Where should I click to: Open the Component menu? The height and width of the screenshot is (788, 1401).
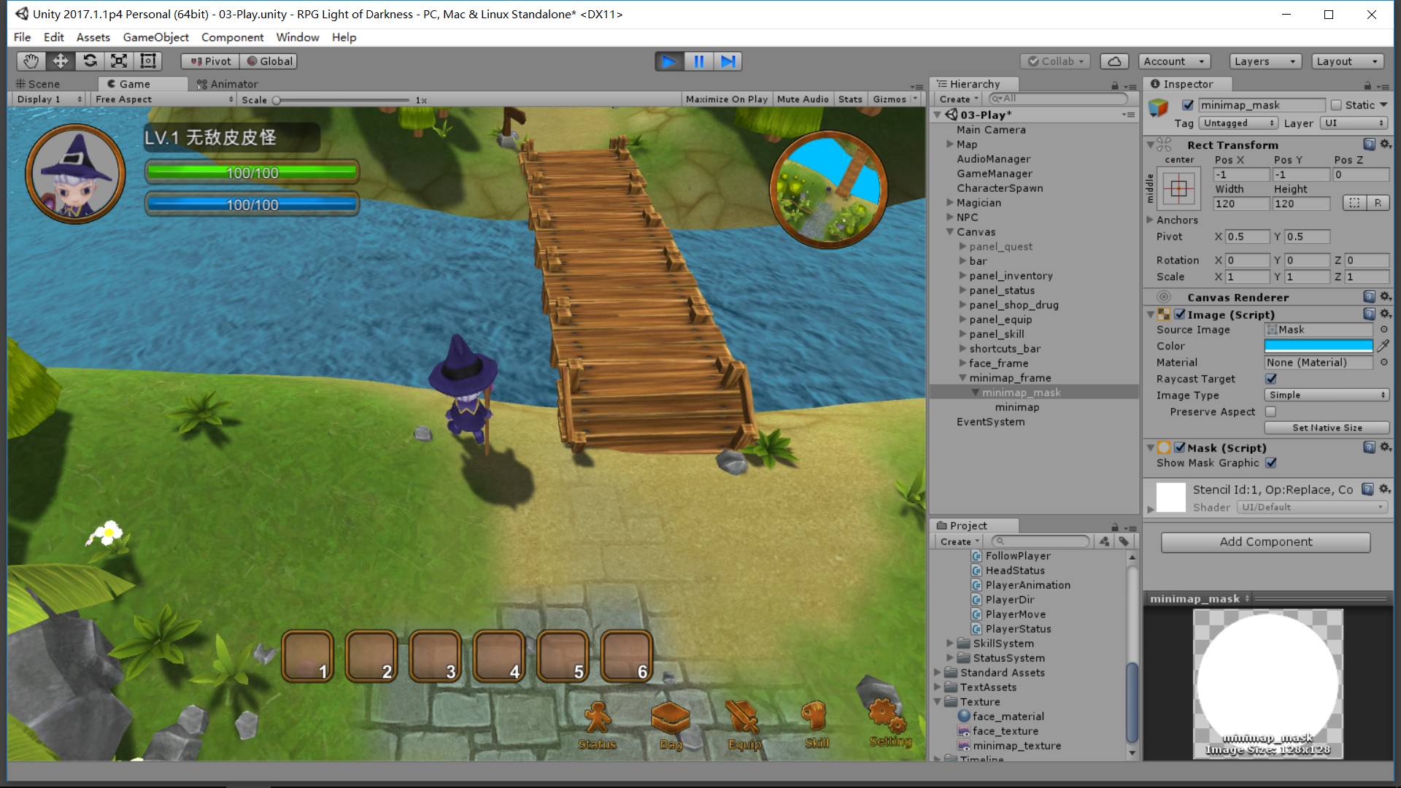click(232, 37)
